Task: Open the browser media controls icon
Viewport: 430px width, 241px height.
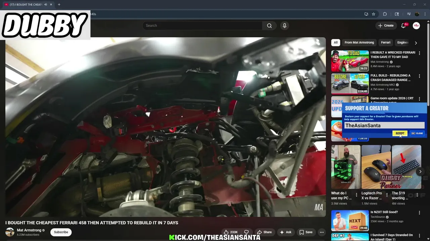Action: point(409,14)
